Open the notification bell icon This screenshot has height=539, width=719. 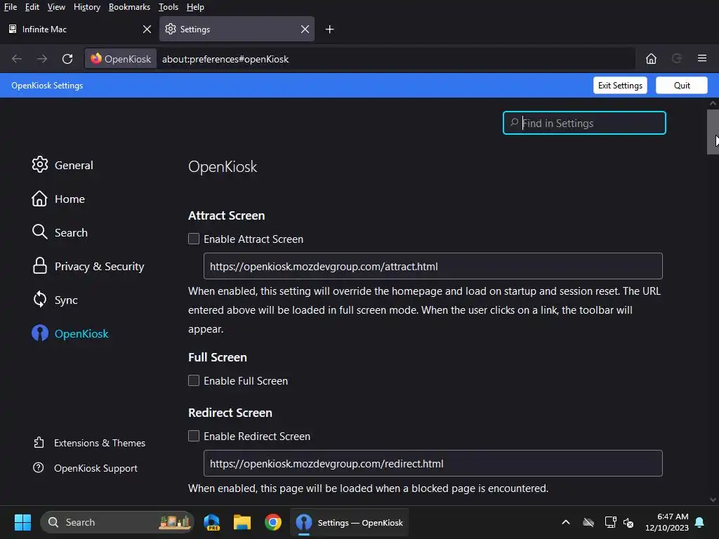coord(700,522)
